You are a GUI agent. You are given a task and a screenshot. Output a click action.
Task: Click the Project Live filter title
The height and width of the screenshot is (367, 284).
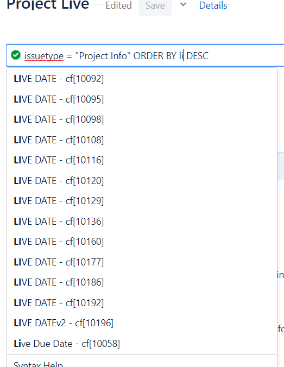48,5
